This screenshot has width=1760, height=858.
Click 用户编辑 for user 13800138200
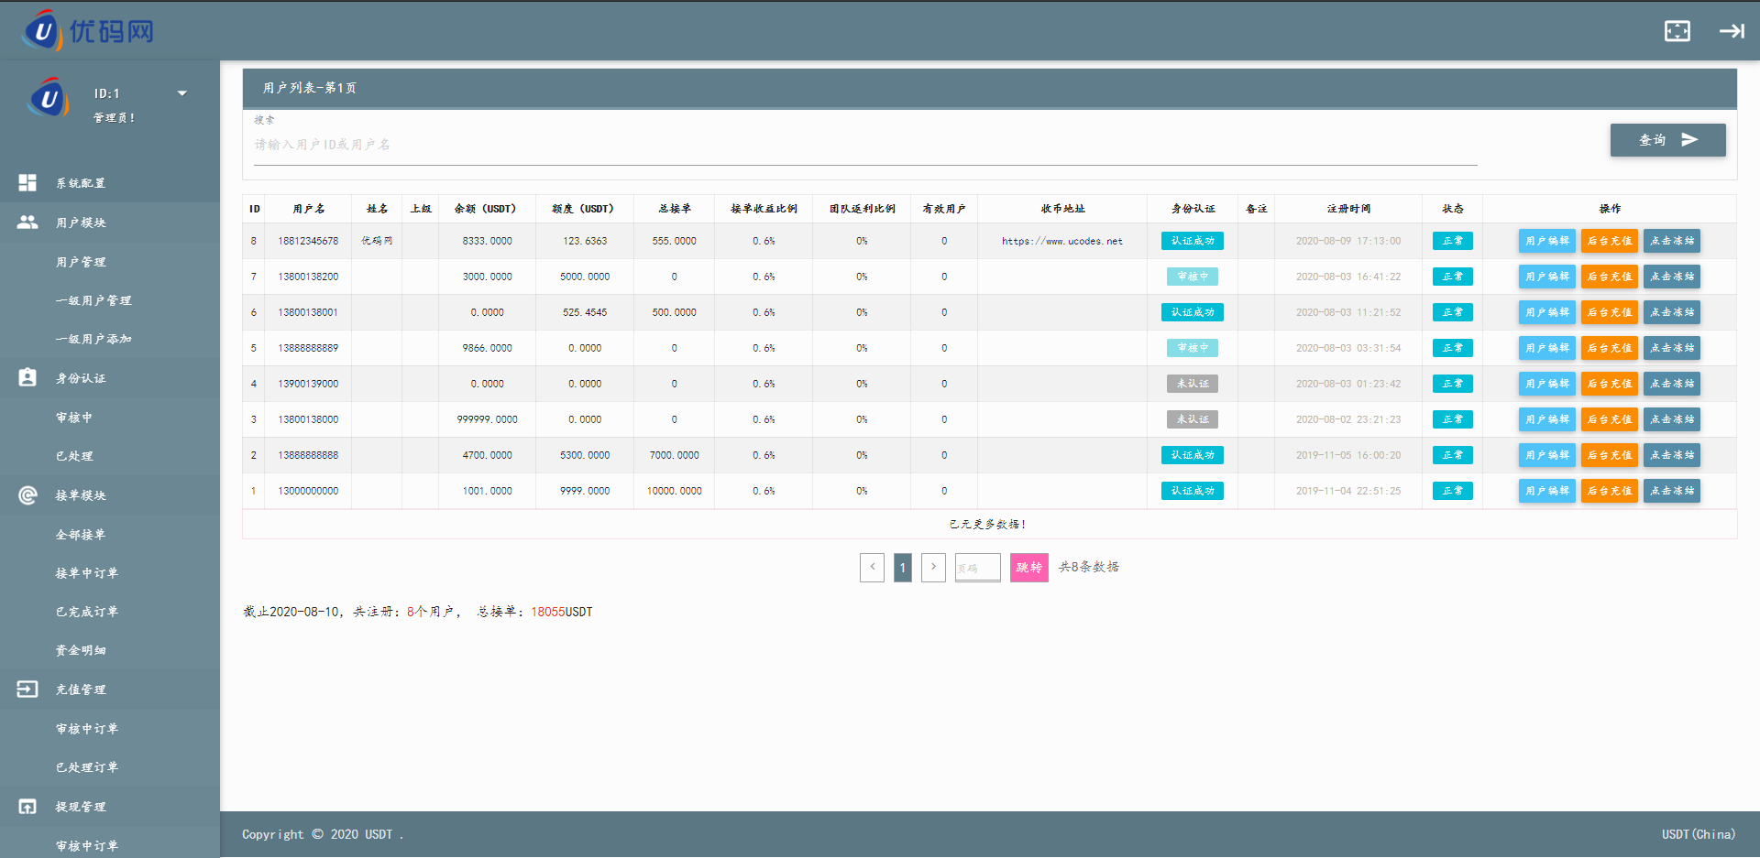[1546, 277]
